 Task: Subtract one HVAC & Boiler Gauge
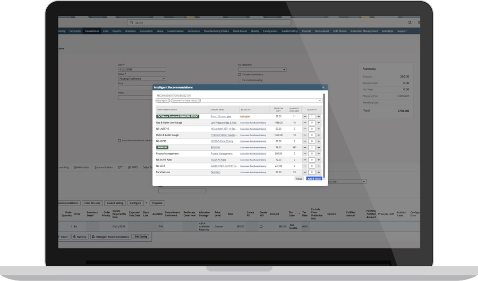[304, 135]
